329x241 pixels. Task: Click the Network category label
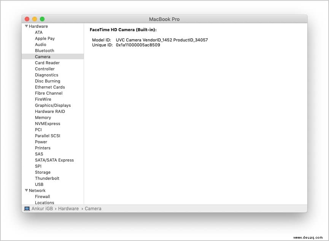coord(37,190)
